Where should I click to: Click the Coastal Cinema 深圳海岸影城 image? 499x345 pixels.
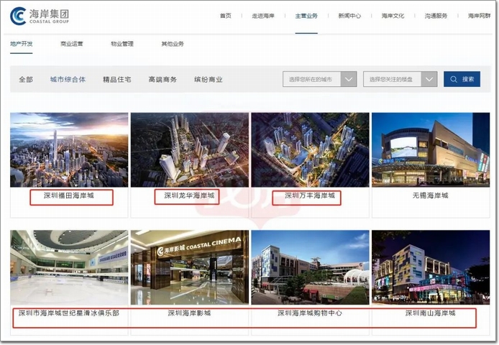click(x=189, y=267)
